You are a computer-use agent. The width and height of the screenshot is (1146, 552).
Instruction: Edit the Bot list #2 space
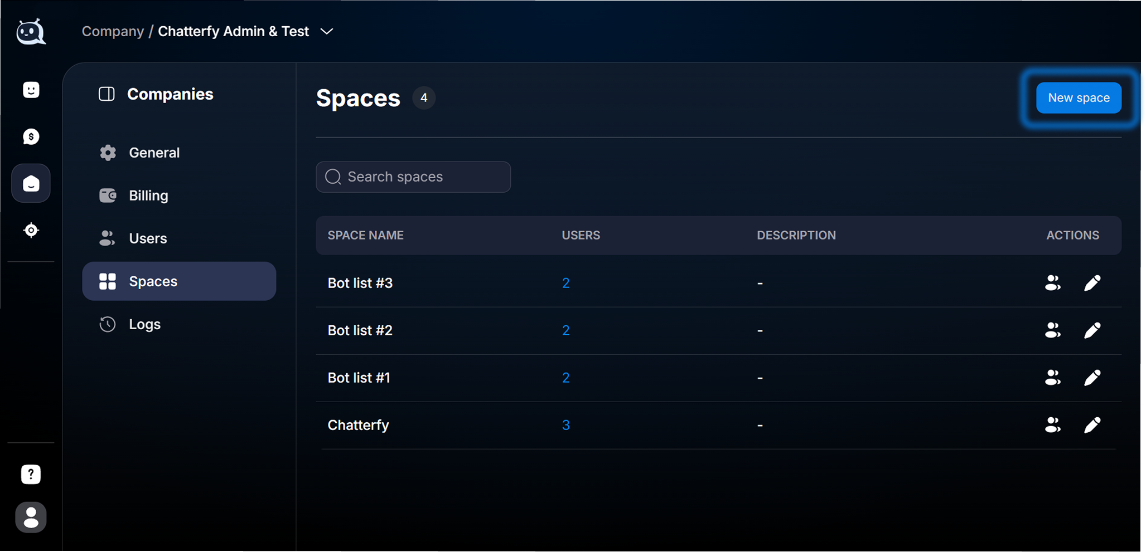pos(1092,330)
